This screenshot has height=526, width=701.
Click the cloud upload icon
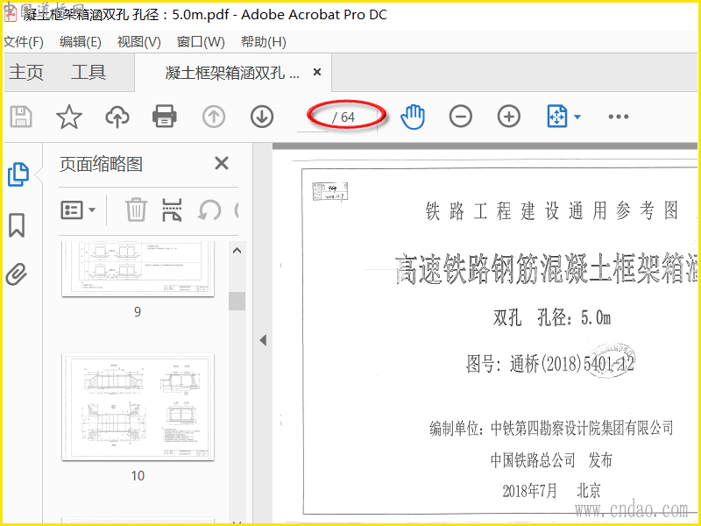pos(117,117)
